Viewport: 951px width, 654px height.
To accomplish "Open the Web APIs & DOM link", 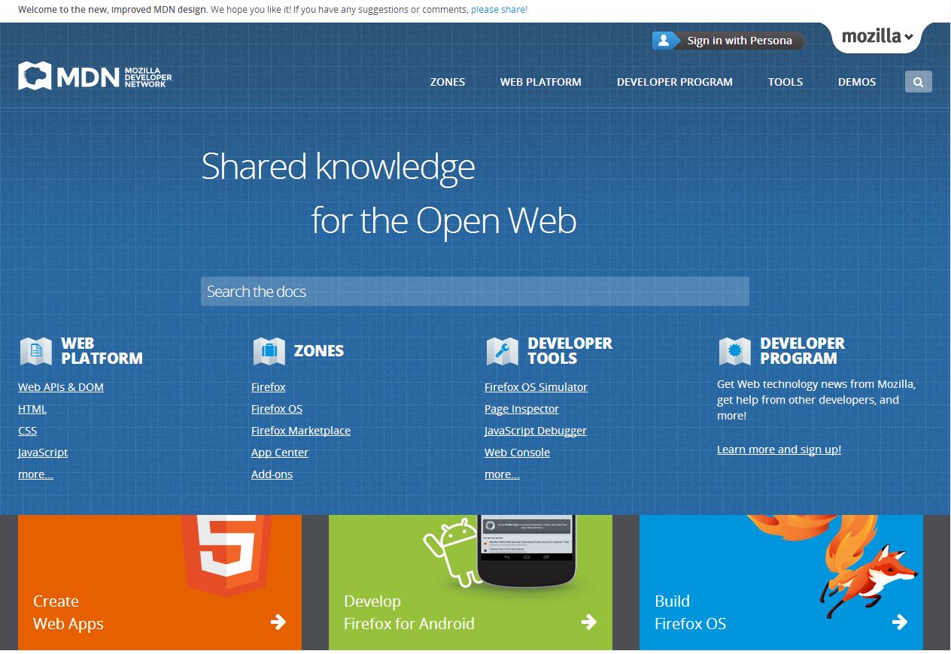I will [61, 387].
